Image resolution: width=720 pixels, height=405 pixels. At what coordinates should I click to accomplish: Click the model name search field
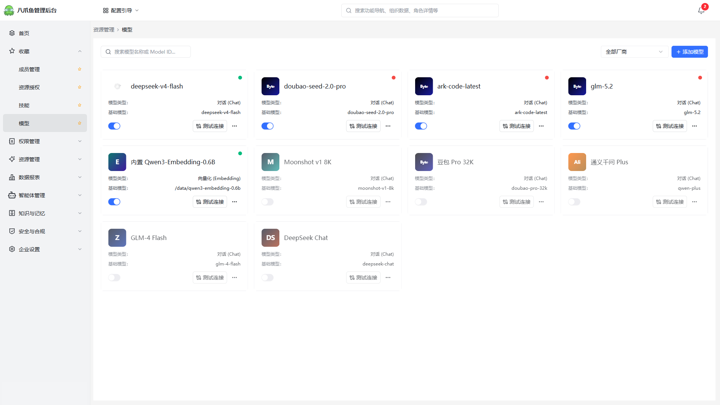[x=145, y=52]
